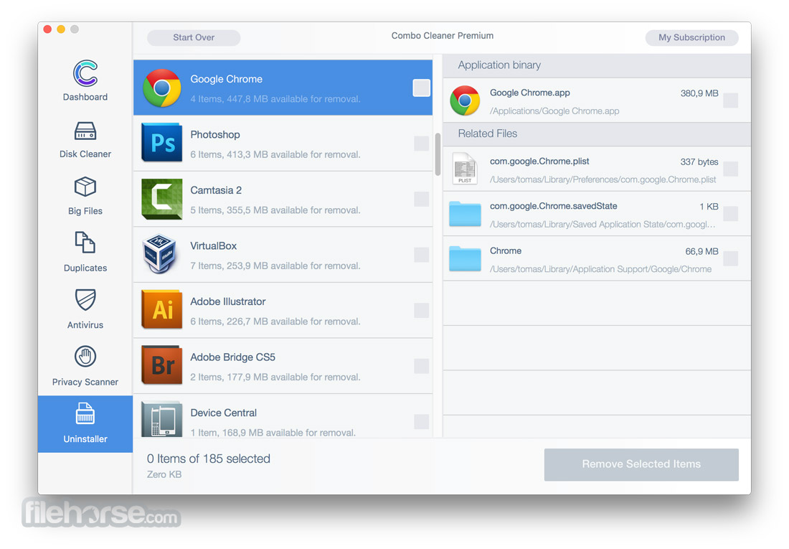Screen dimensions: 789x549
Task: Check the Photoshop checkbox
Action: point(421,144)
